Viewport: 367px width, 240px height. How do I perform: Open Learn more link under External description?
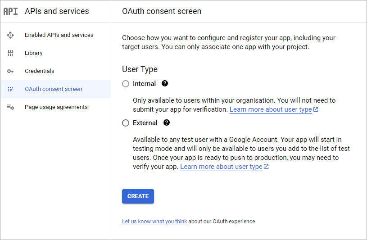[222, 167]
